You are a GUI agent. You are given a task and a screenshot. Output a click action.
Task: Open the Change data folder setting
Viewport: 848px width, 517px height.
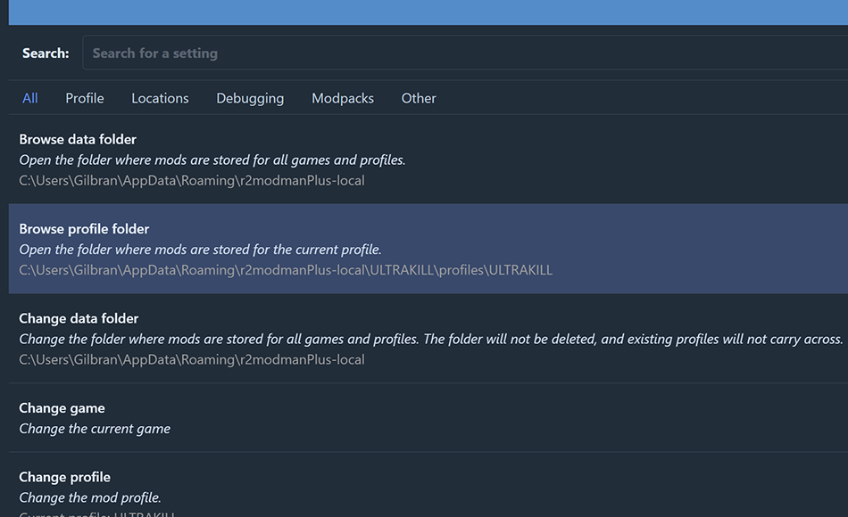tap(428, 339)
